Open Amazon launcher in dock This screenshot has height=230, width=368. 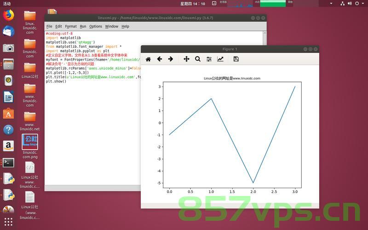click(x=8, y=146)
